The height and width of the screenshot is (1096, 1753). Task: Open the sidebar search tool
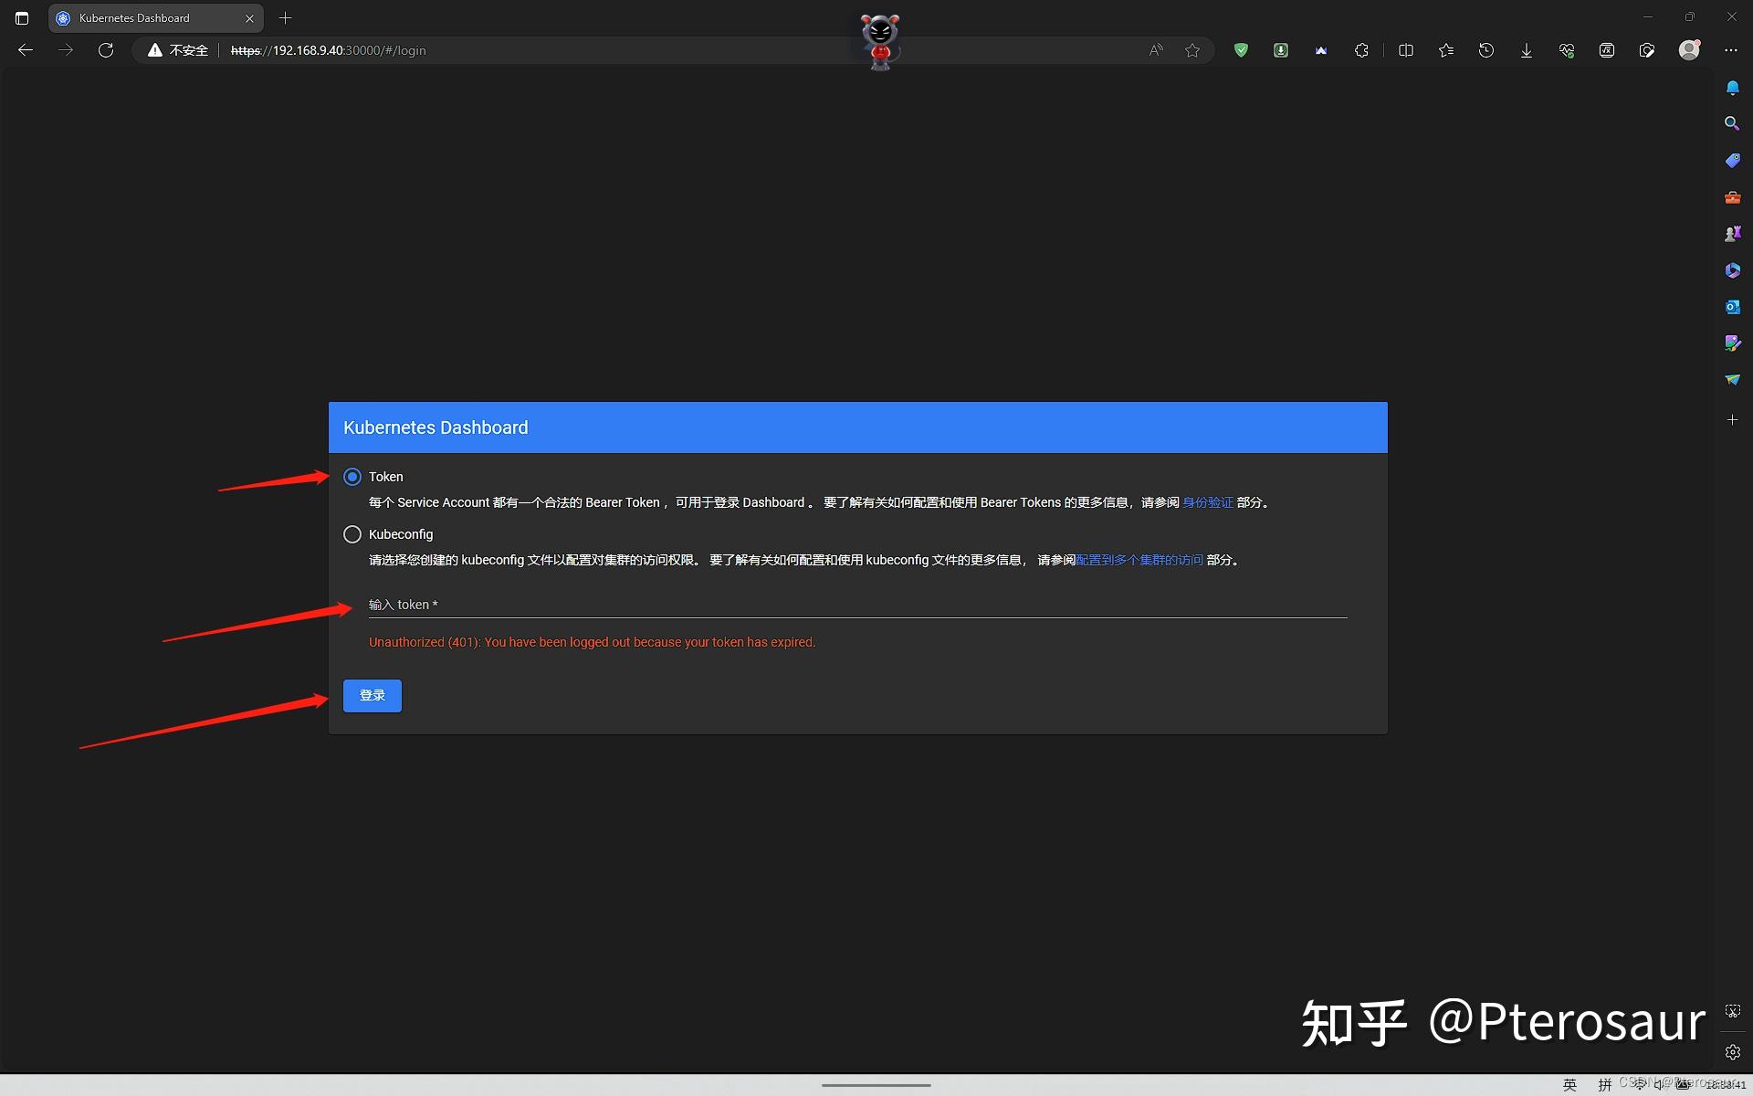pyautogui.click(x=1732, y=123)
